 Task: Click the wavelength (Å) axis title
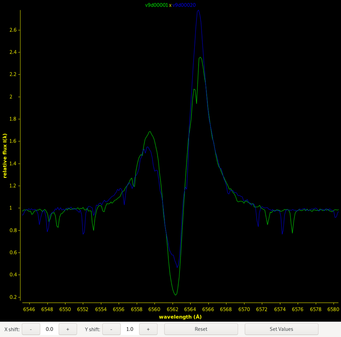click(180, 317)
